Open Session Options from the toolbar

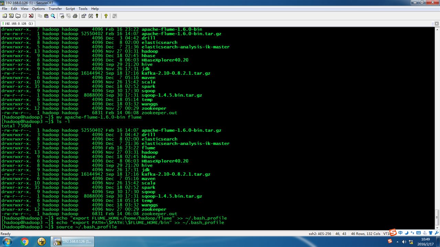click(x=84, y=16)
